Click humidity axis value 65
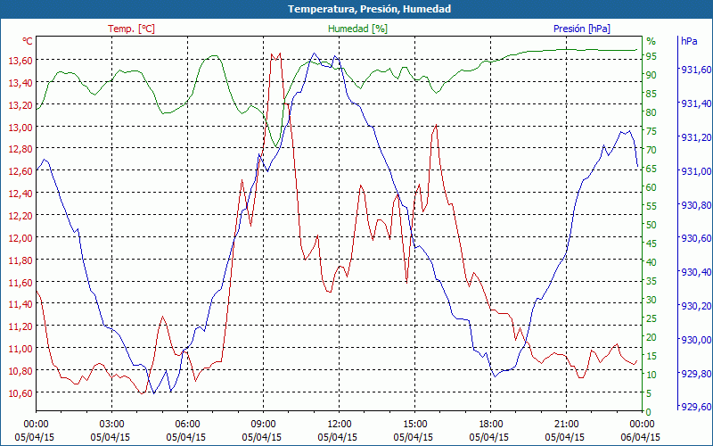 point(652,169)
